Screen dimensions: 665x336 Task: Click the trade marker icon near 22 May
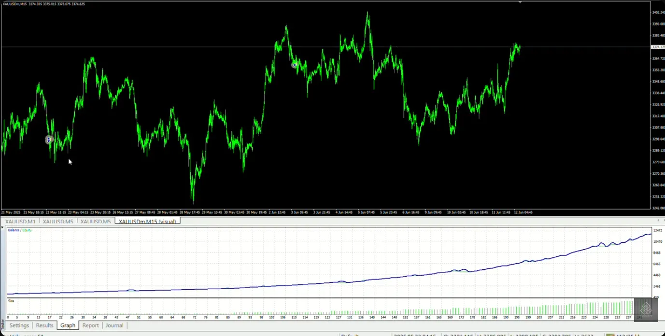[48, 140]
